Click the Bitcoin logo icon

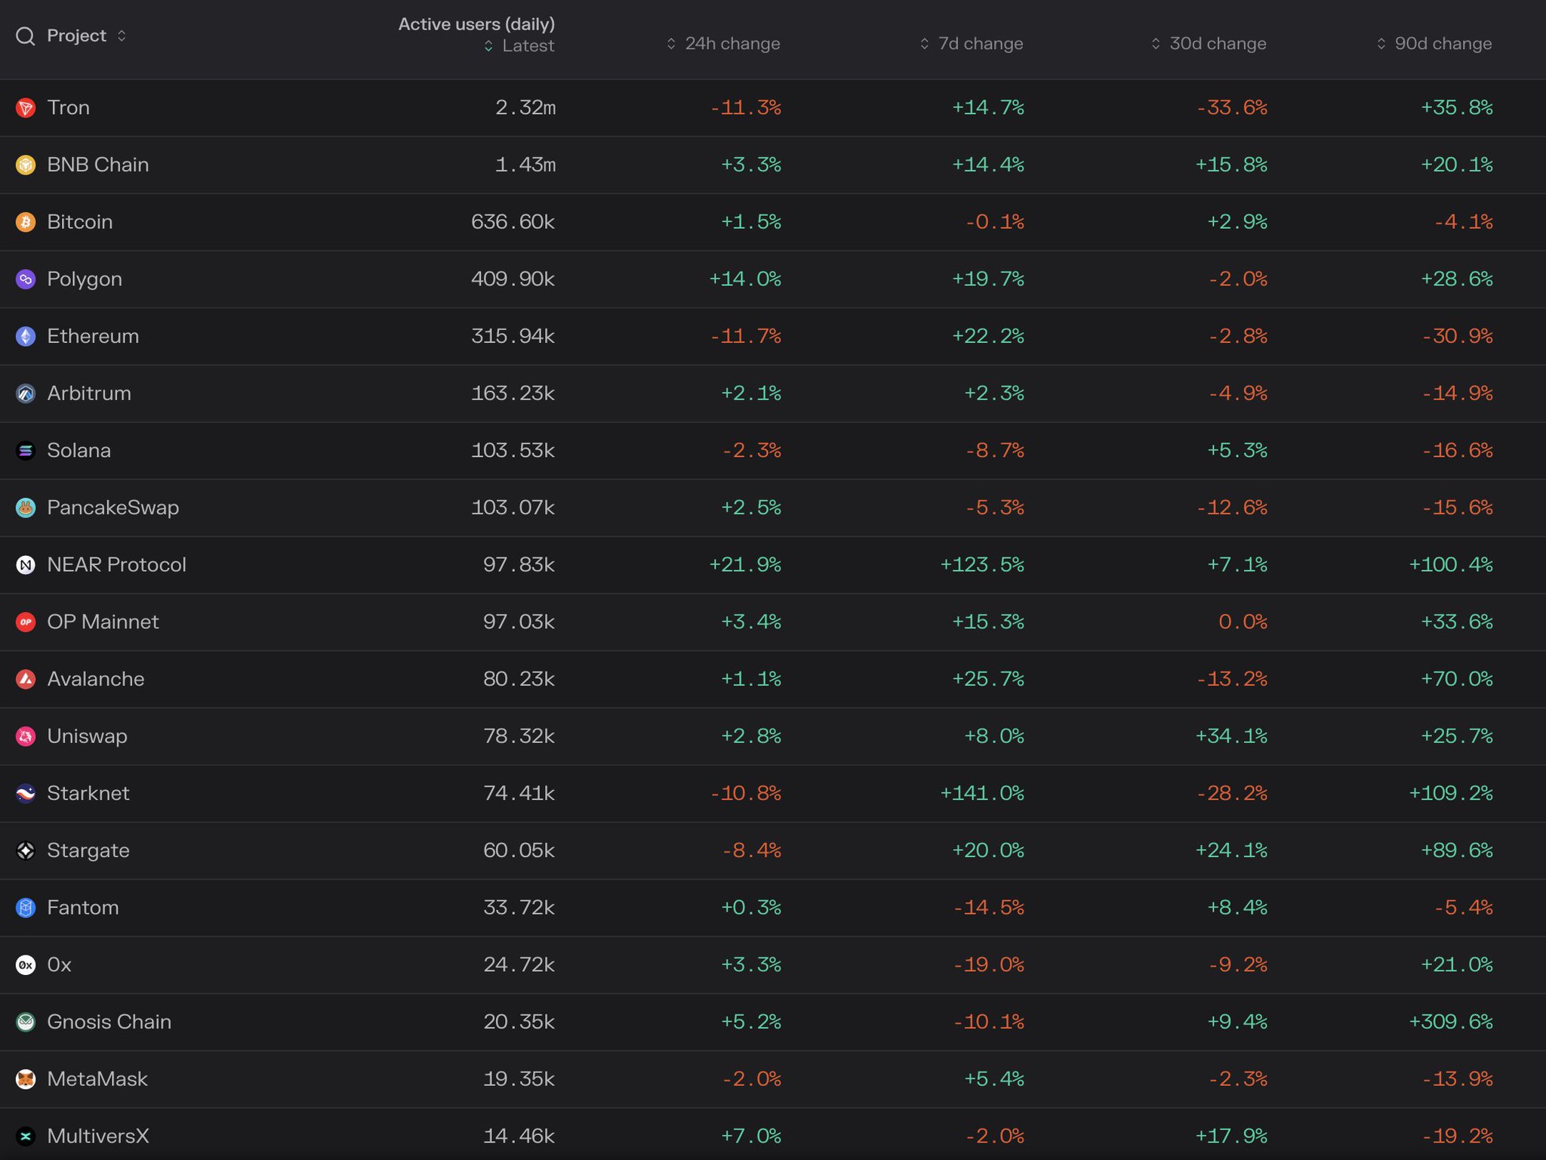(x=25, y=221)
